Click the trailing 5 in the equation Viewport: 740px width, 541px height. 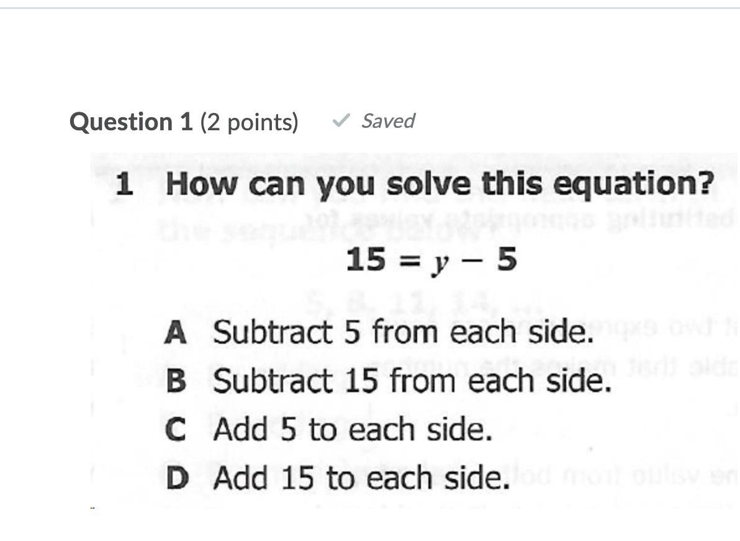(506, 259)
